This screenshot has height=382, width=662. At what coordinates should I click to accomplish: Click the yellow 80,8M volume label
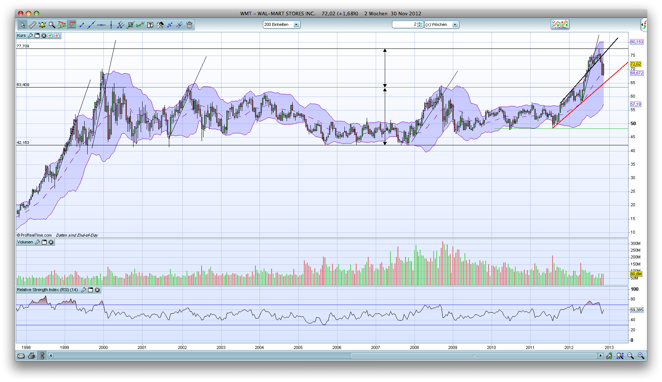pyautogui.click(x=636, y=274)
